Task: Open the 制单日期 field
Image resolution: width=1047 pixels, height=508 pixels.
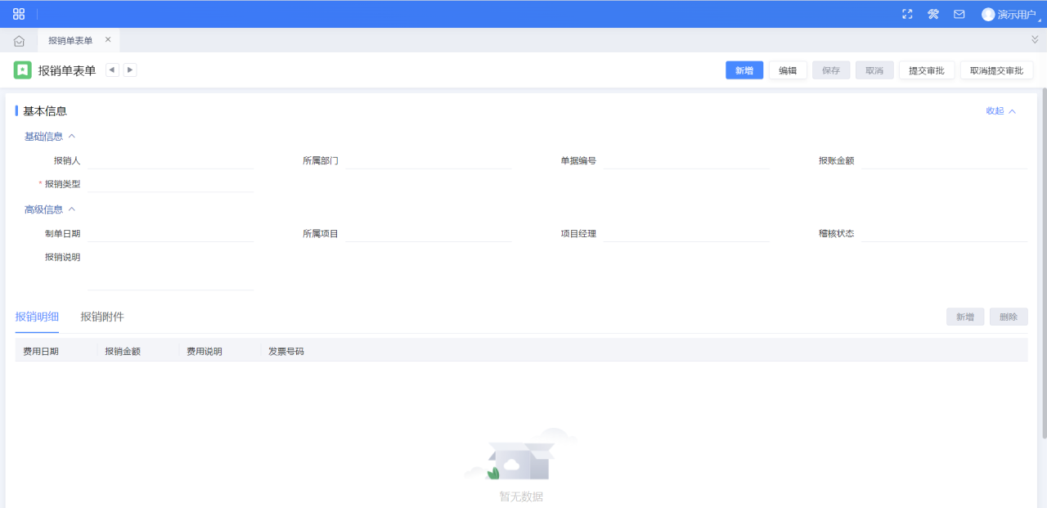Action: 170,233
